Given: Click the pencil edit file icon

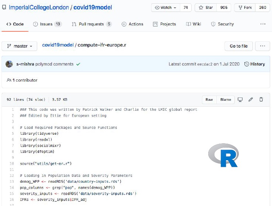Looking at the screenshot, I should [x=251, y=100].
